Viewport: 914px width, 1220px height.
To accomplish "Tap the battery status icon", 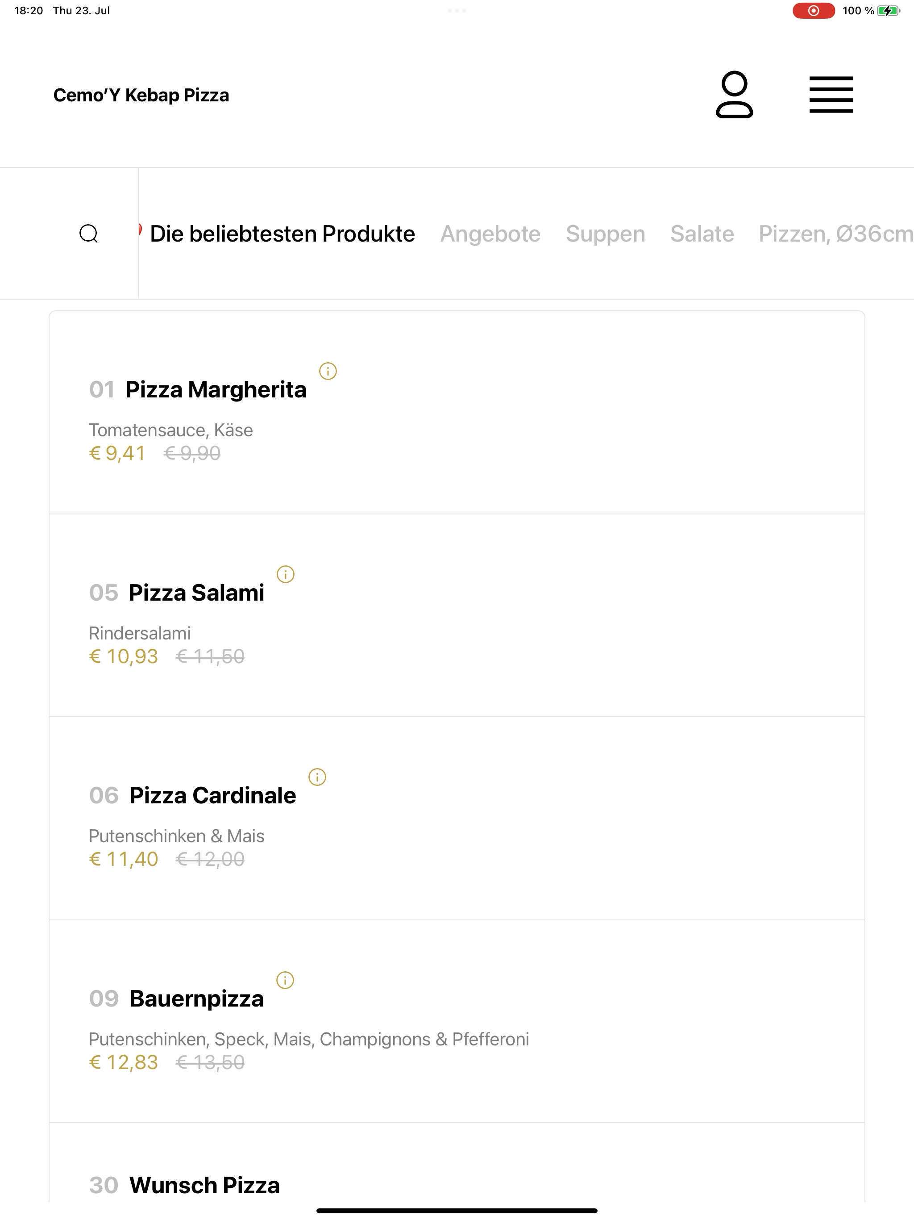I will [888, 10].
